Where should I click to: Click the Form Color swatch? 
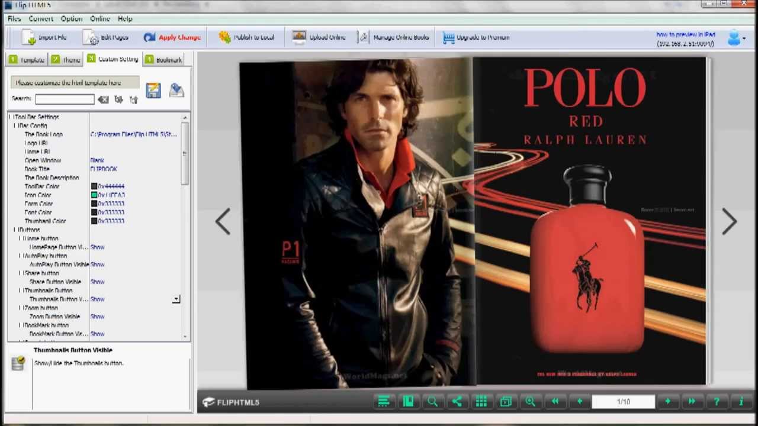pos(94,204)
